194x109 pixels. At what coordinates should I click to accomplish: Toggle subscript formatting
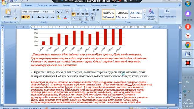pyautogui.click(x=43, y=17)
